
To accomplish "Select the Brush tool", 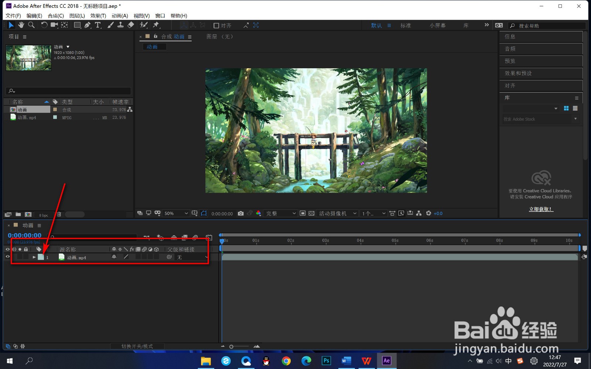I will tap(110, 25).
